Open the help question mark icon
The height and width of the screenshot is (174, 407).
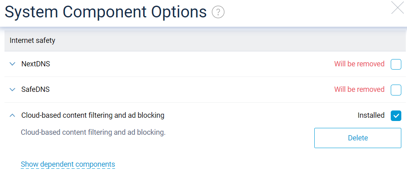coord(218,13)
